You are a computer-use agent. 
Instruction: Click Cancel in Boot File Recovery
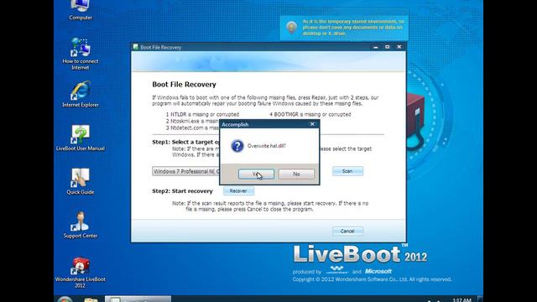click(x=347, y=232)
